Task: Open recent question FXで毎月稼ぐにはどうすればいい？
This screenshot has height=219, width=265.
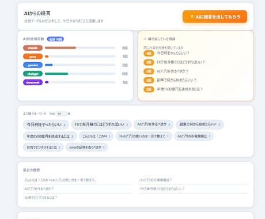Action: point(193,189)
